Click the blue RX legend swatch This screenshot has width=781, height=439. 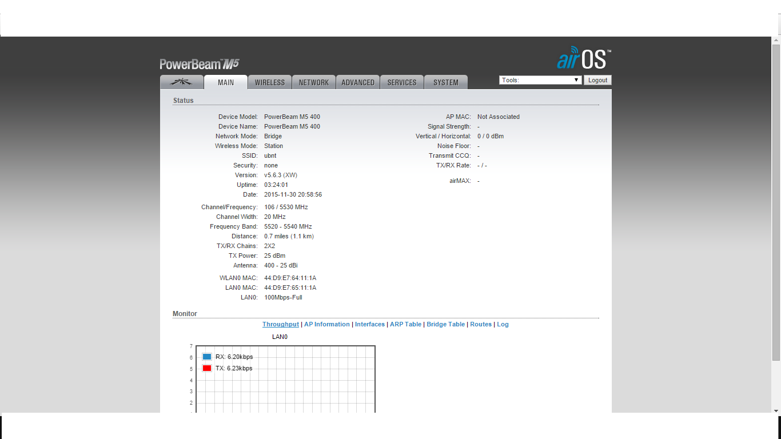207,357
